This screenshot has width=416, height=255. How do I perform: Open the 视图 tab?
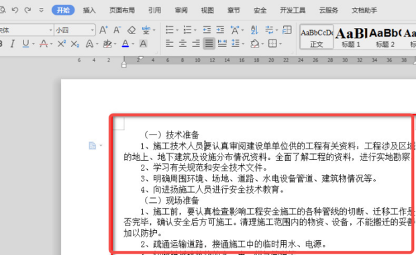pyautogui.click(x=207, y=10)
